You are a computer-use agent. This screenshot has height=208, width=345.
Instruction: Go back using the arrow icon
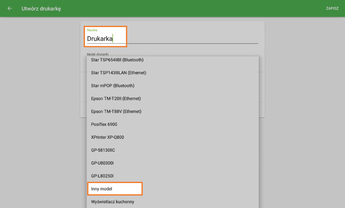[10, 9]
